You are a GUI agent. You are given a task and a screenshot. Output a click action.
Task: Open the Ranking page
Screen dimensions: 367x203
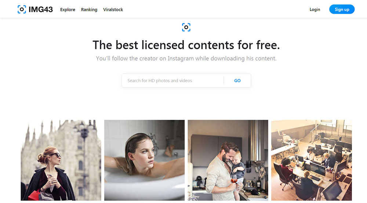point(89,10)
